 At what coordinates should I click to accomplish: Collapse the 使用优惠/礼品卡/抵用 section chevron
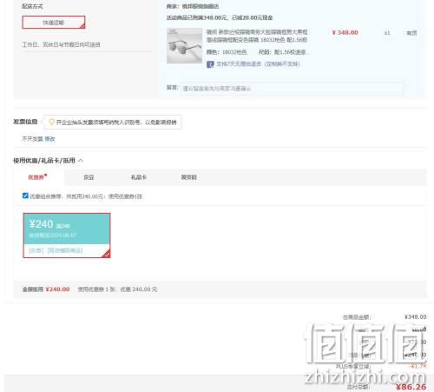coord(81,160)
